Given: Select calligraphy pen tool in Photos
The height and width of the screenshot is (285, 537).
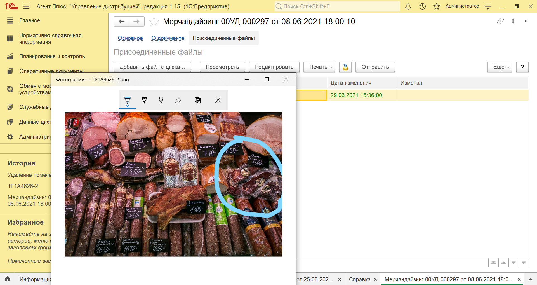Looking at the screenshot, I should point(161,100).
